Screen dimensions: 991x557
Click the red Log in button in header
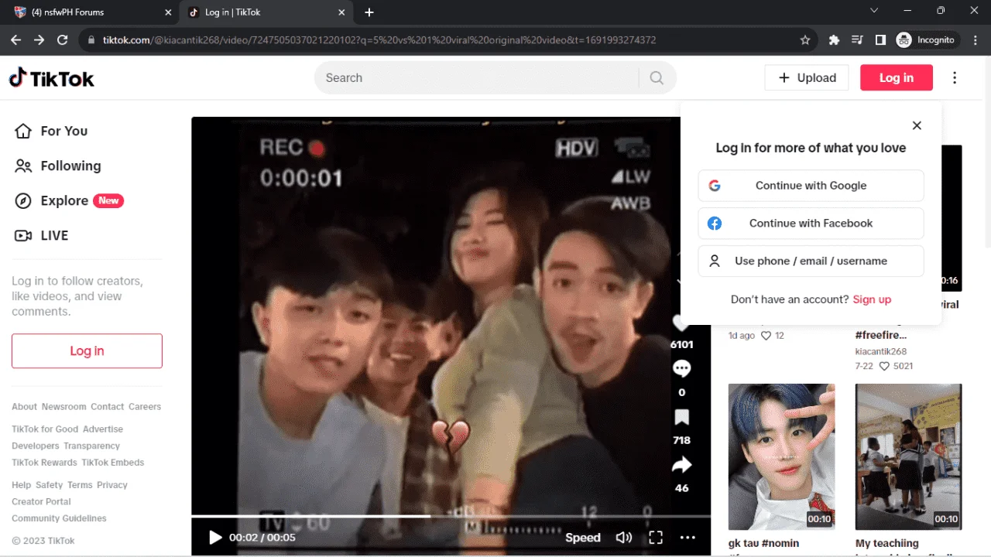coord(897,78)
